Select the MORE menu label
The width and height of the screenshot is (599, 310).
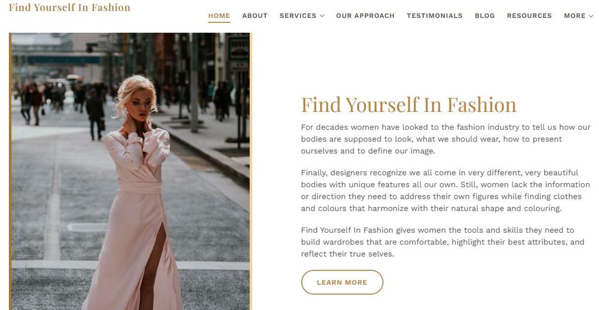574,16
